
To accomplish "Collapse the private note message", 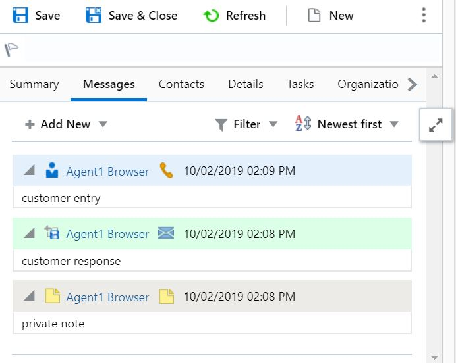I will click(28, 297).
